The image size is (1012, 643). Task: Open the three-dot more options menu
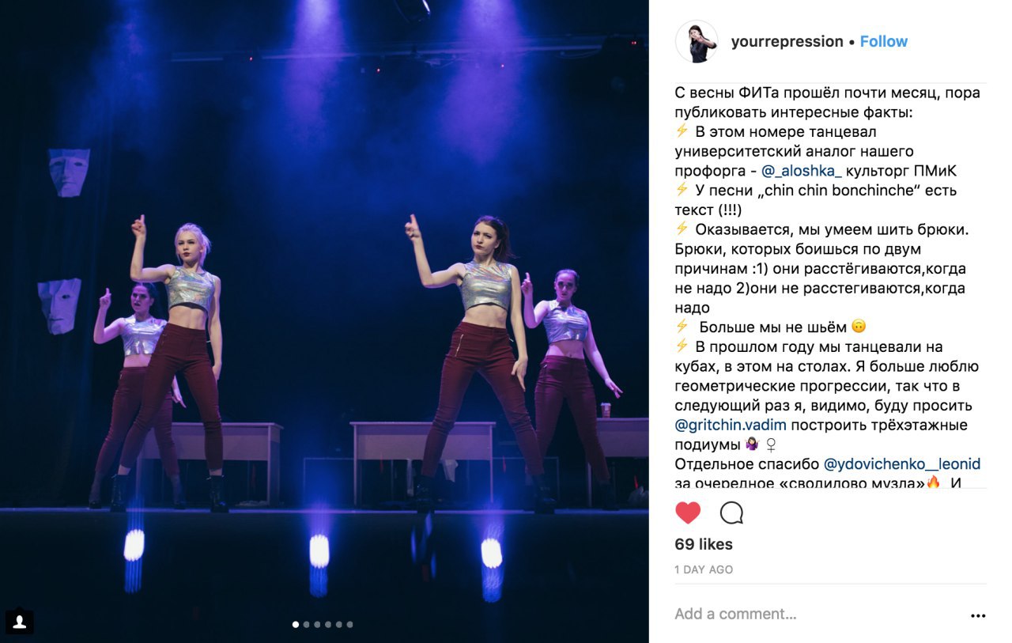978,615
